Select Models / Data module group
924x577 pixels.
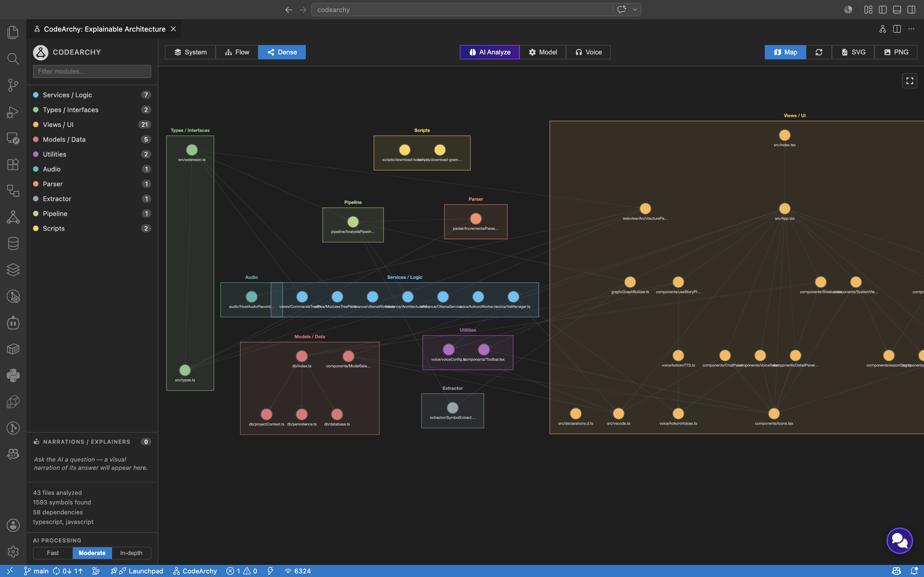point(92,139)
